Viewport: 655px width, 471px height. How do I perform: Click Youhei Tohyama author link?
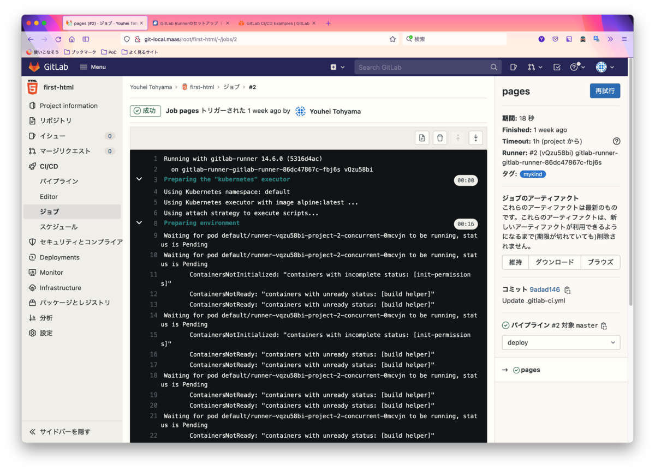(335, 111)
